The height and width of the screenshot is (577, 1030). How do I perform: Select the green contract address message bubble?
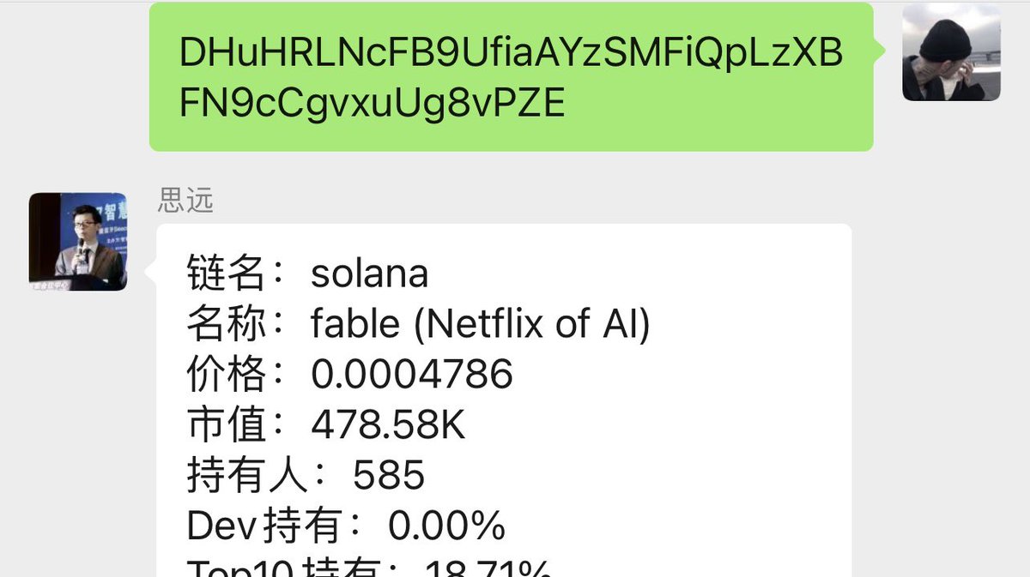[512, 77]
